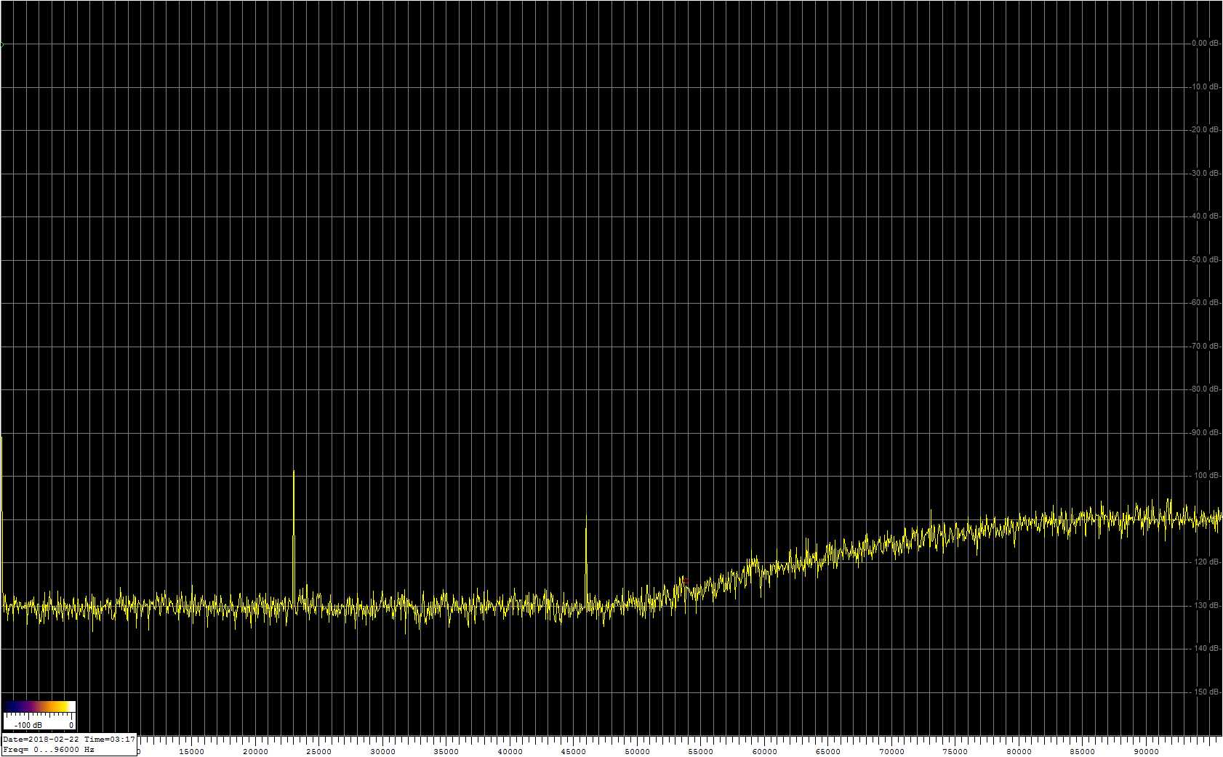Screen dimensions: 1223x757
Task: Click the 80000 frequency axis label
Action: coord(1019,752)
